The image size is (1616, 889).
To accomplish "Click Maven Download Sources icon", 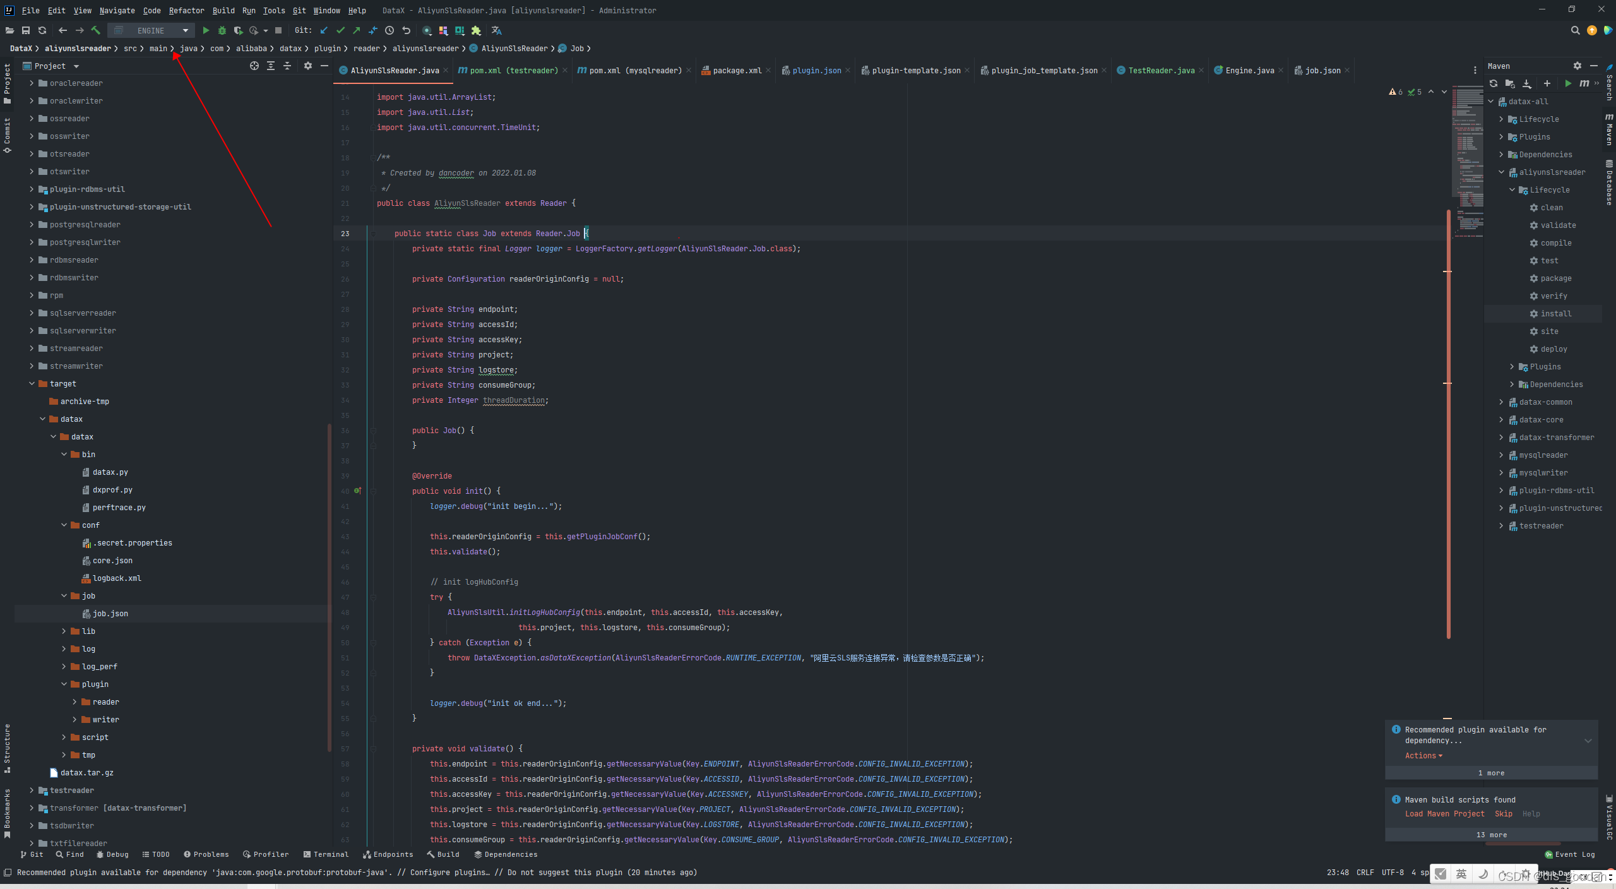I will pyautogui.click(x=1527, y=83).
